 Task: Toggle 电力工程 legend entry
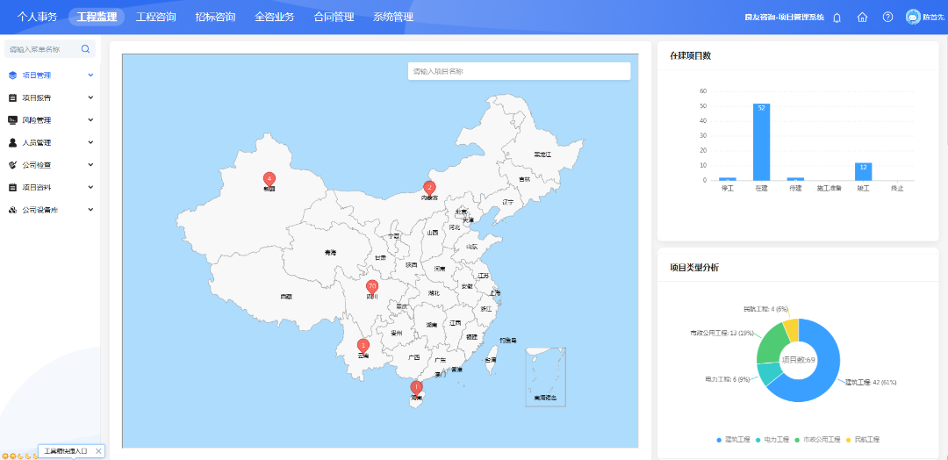773,439
